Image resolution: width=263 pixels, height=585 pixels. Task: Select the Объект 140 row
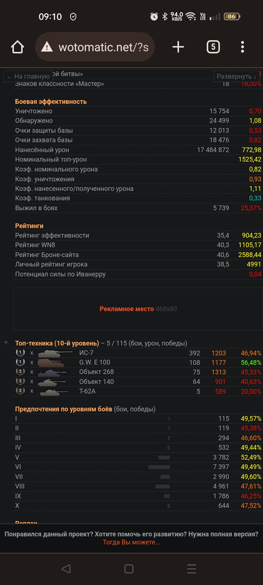click(x=96, y=382)
